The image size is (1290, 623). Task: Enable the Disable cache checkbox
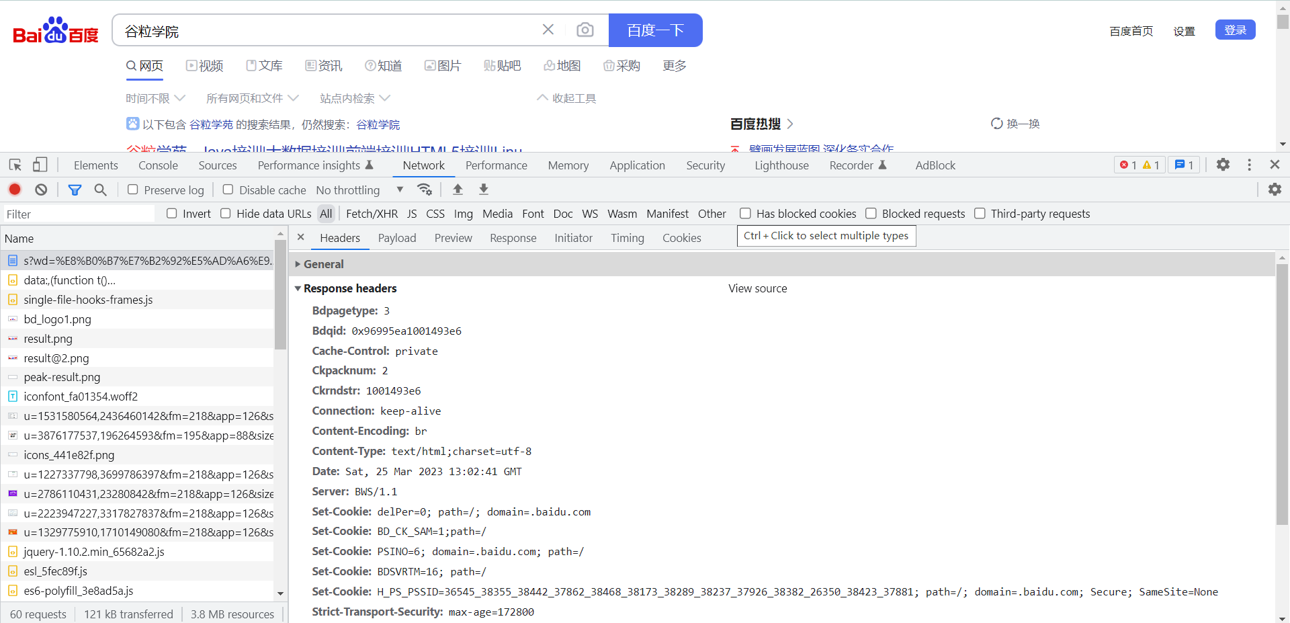click(228, 190)
